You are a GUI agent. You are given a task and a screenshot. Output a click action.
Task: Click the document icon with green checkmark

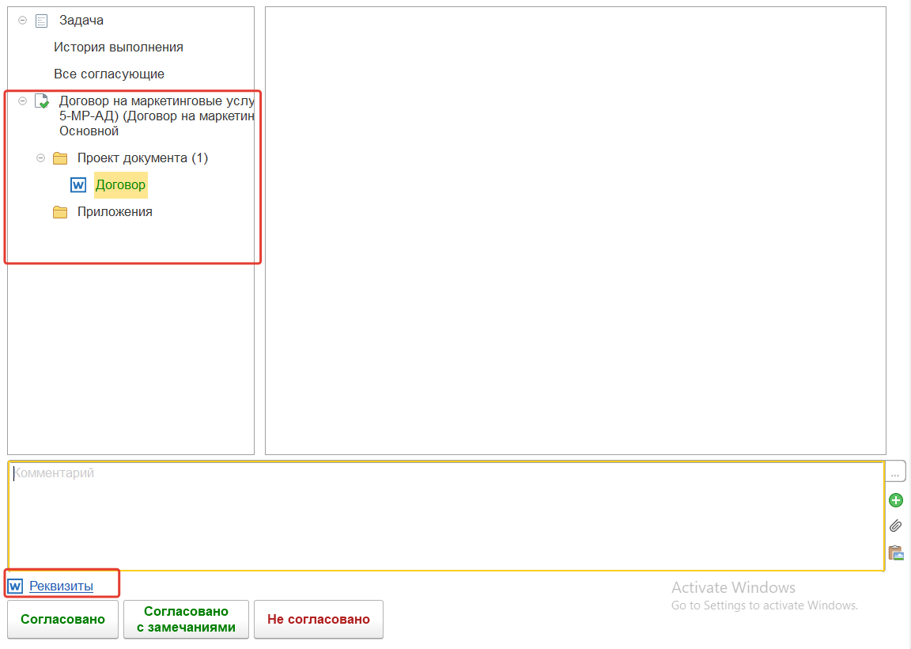(x=42, y=102)
